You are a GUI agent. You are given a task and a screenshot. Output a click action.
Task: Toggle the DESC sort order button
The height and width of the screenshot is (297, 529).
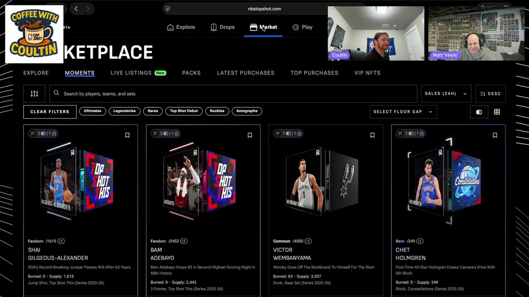pos(491,94)
